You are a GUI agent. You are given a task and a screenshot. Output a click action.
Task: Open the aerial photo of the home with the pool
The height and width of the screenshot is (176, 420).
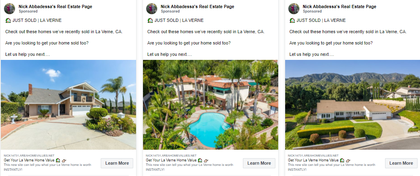210,105
